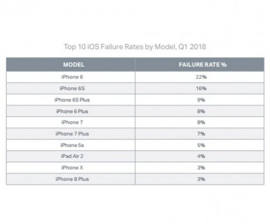Click the 16% failure rate value
Viewport: 270px width, 224px height.
coord(201,88)
